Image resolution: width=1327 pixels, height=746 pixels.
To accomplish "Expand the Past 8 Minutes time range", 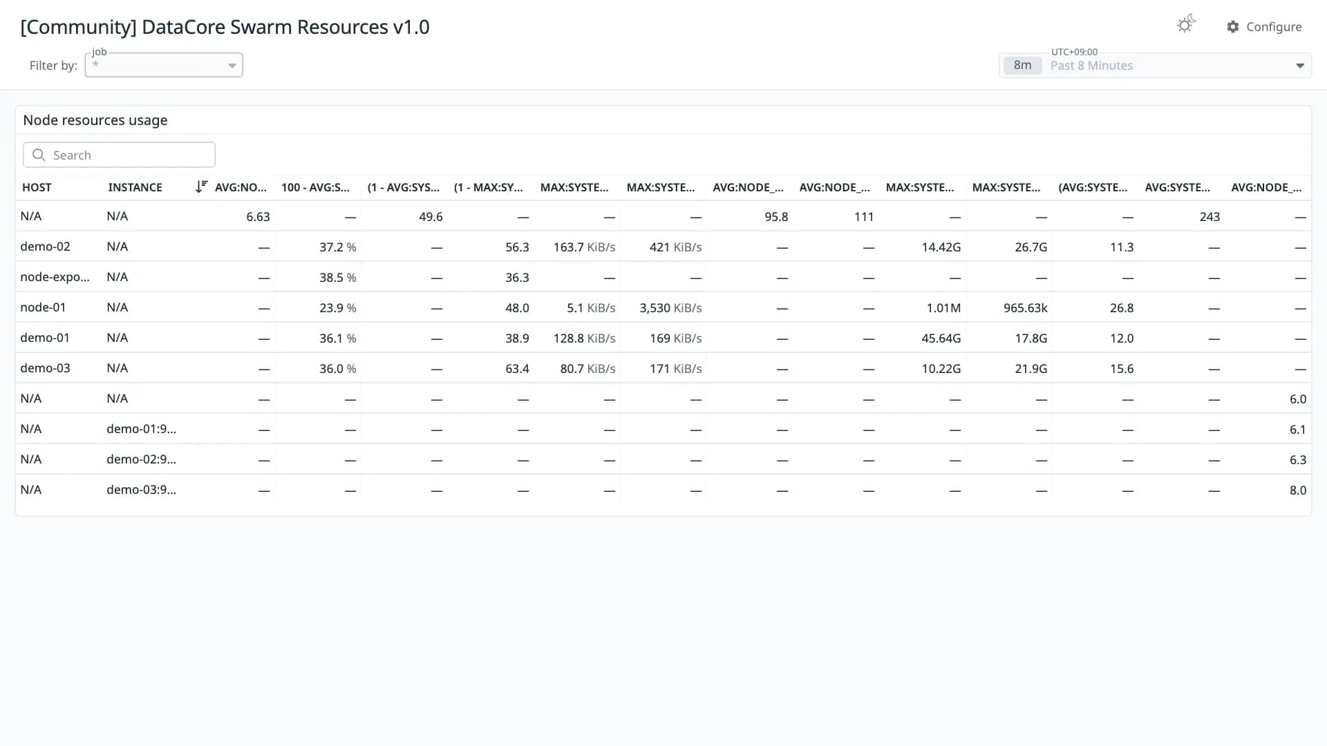I will [x=1155, y=66].
